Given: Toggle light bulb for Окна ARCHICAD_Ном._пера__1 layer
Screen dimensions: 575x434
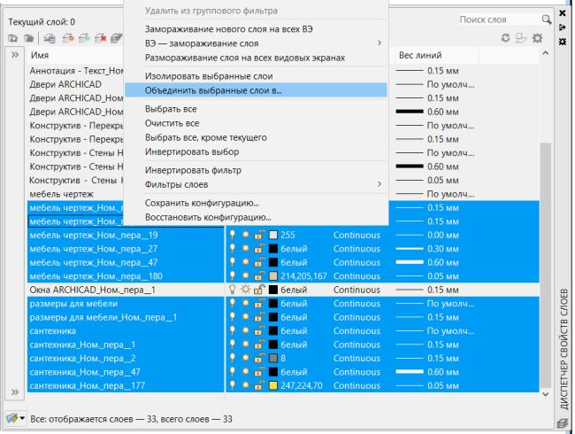Looking at the screenshot, I should click(x=233, y=290).
